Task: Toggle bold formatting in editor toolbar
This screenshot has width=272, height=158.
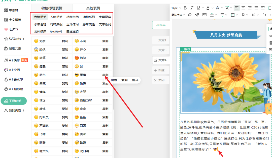Action: tap(185, 8)
